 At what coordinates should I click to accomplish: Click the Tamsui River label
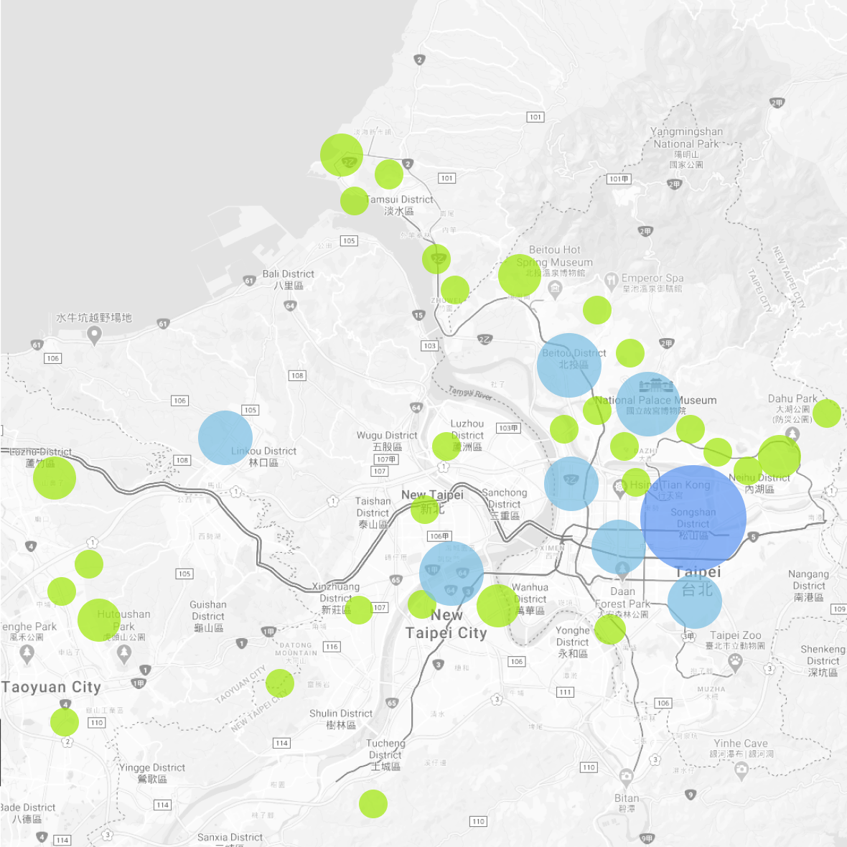coord(469,393)
